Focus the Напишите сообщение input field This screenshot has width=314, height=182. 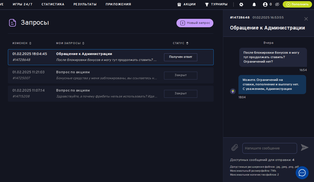pos(269,148)
